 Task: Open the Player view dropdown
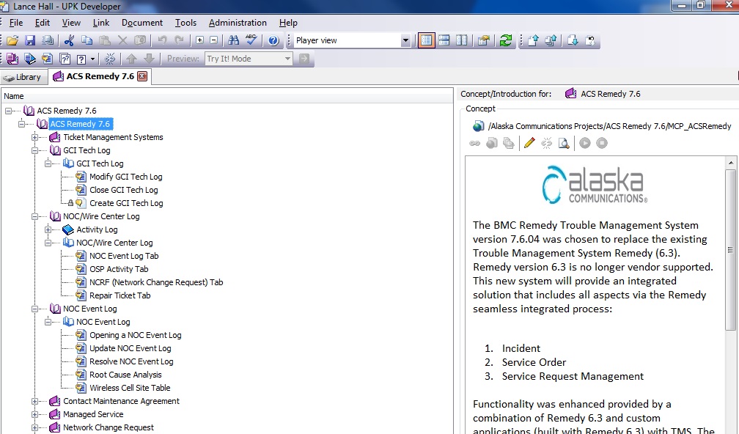[405, 40]
